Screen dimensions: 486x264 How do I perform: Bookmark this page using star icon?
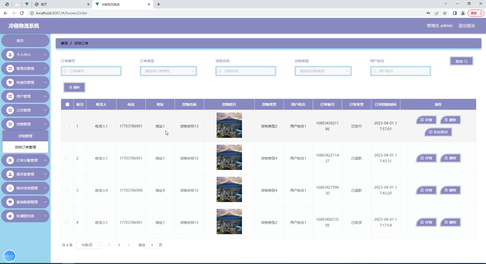(445, 13)
